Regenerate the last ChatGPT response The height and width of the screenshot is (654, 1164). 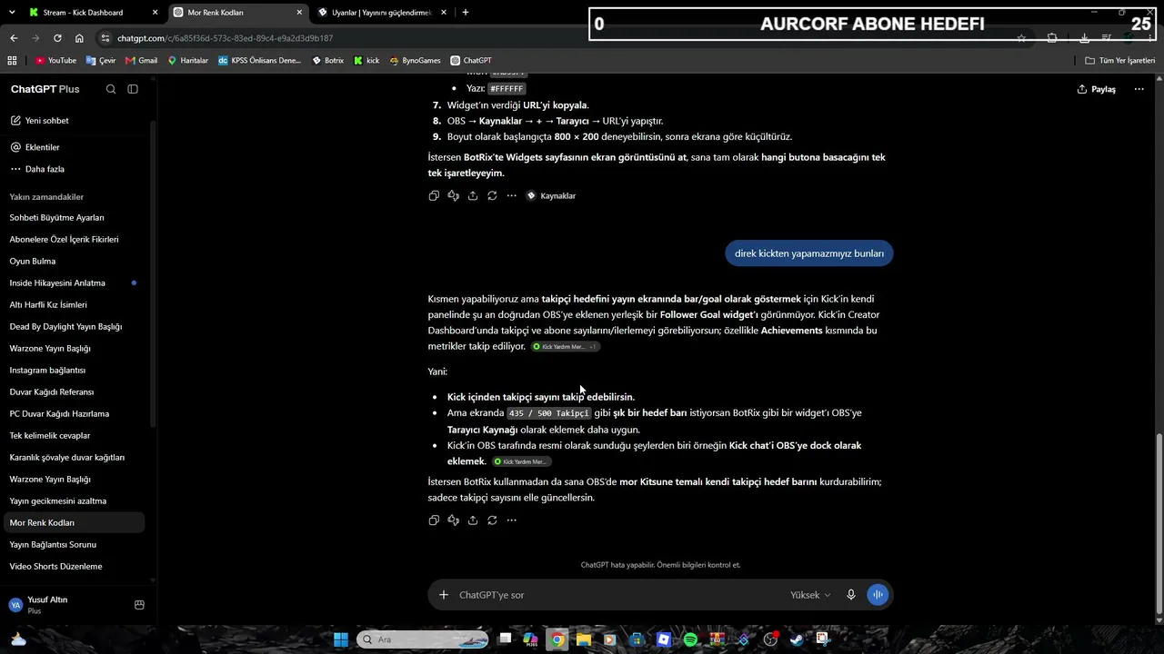tap(492, 520)
